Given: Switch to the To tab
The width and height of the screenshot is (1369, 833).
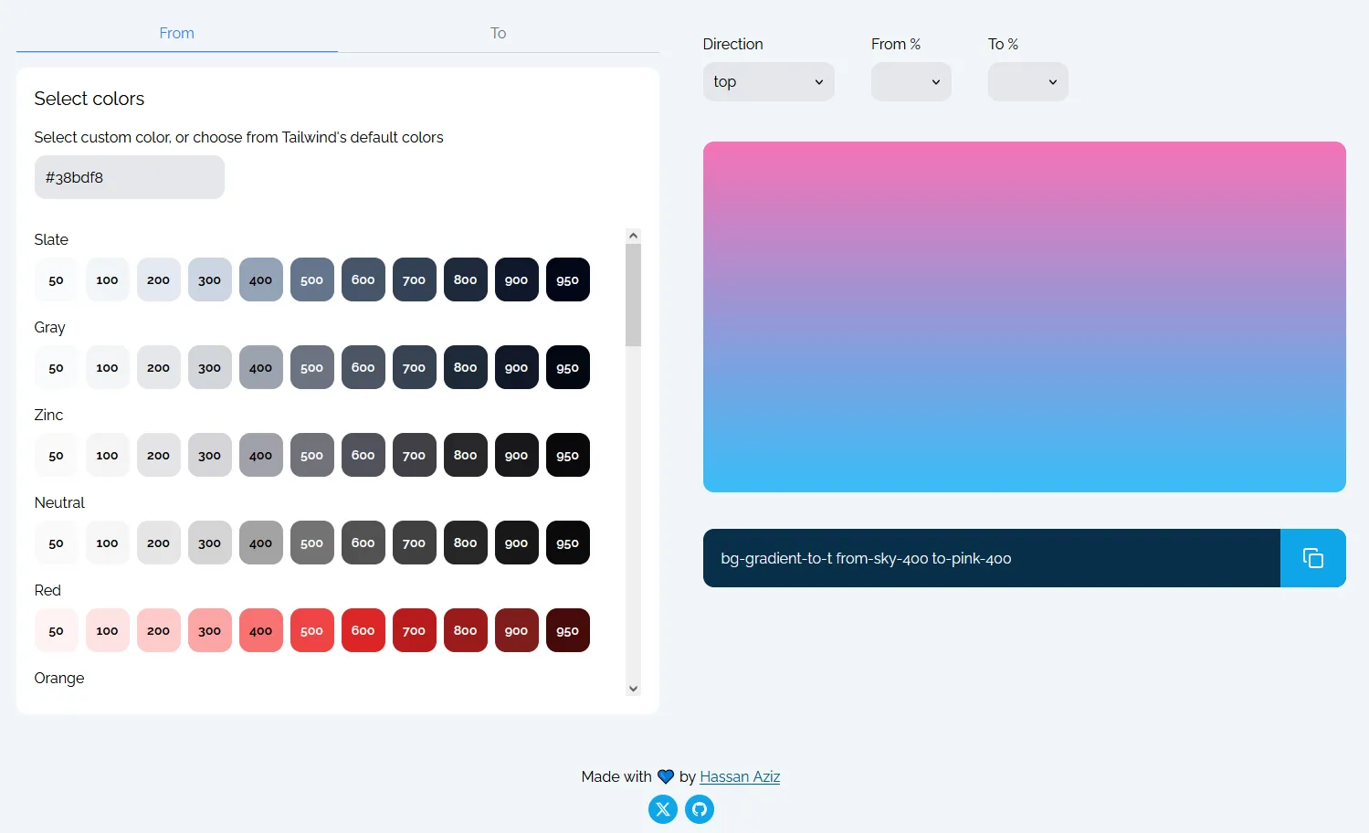Looking at the screenshot, I should coord(498,33).
